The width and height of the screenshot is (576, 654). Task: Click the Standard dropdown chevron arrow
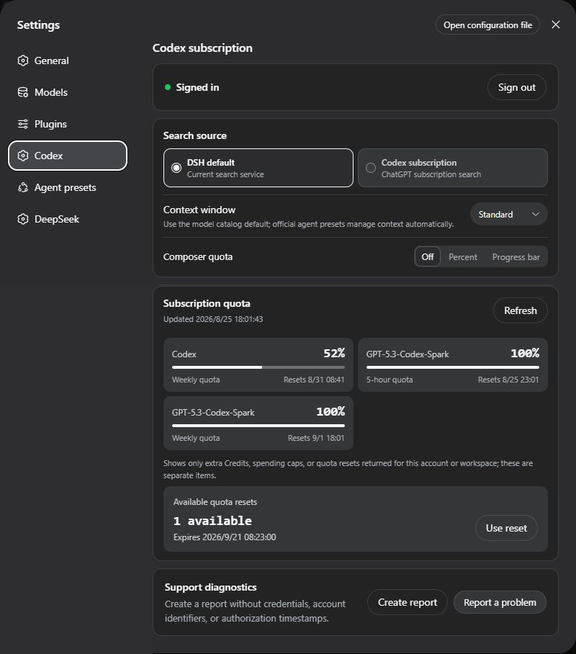pyautogui.click(x=536, y=215)
